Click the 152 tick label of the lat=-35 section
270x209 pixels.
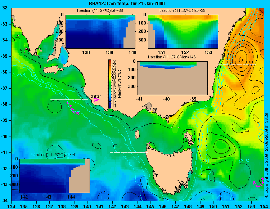(185, 52)
